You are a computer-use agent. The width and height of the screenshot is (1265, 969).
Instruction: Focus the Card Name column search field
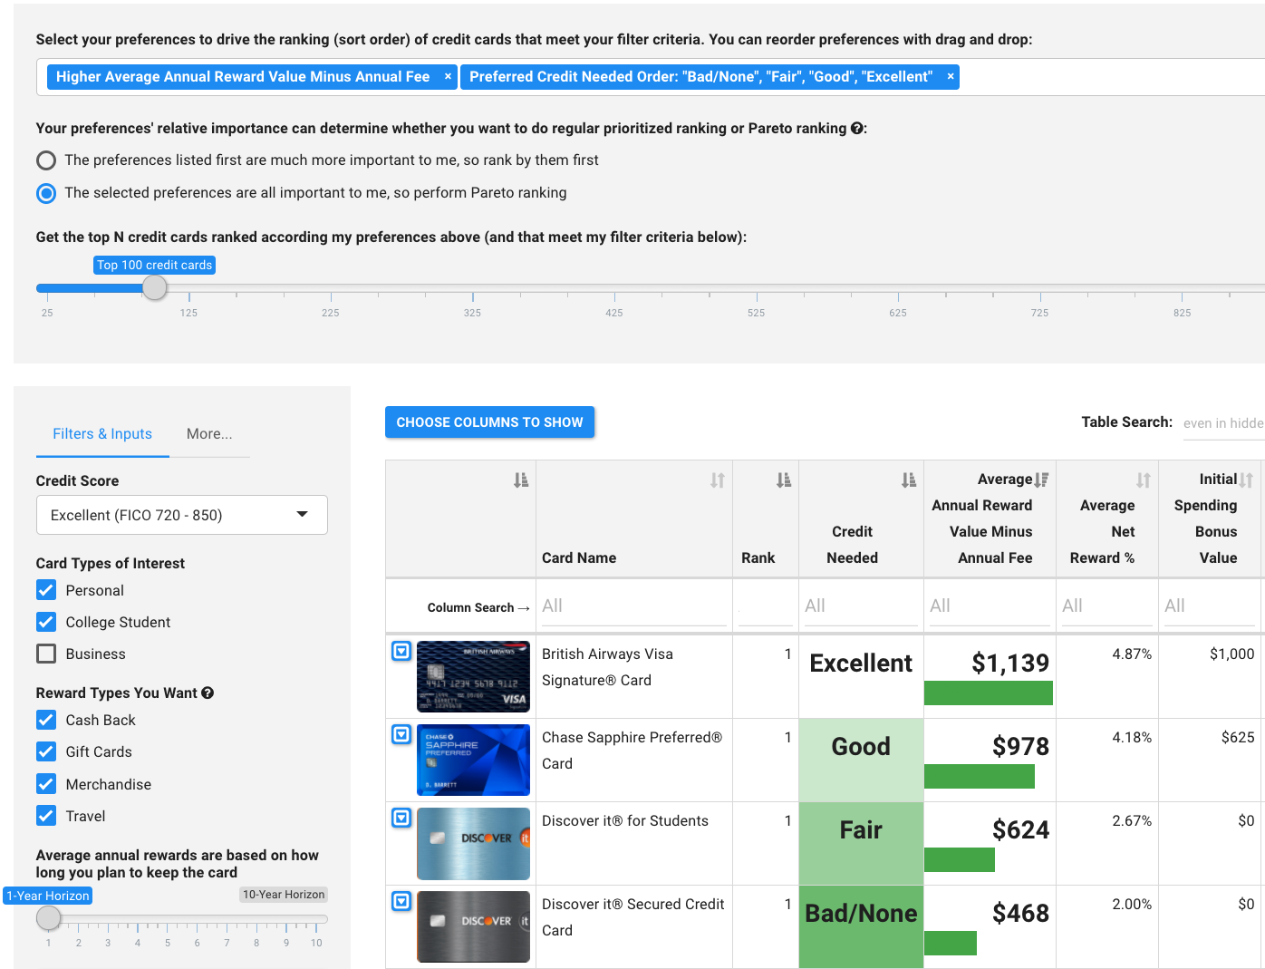[x=633, y=606]
